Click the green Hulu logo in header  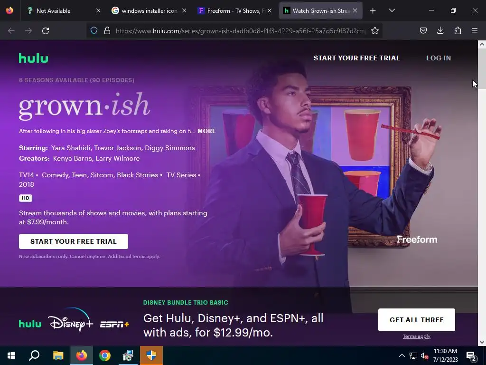(x=34, y=58)
